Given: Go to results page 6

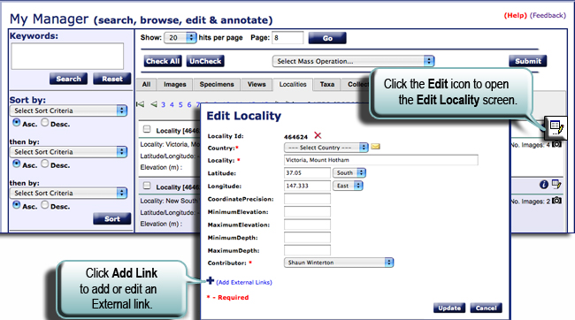Looking at the screenshot, I should 189,104.
